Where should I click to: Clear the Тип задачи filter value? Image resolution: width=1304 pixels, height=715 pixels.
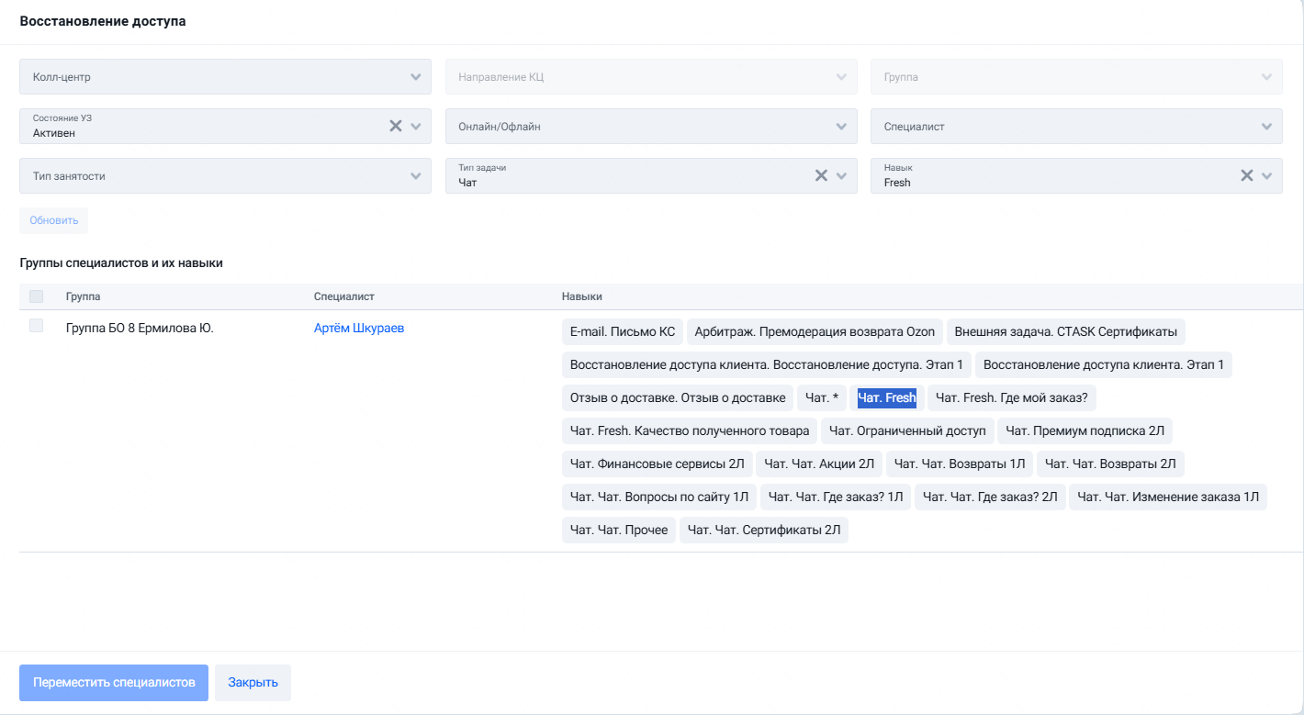(822, 175)
